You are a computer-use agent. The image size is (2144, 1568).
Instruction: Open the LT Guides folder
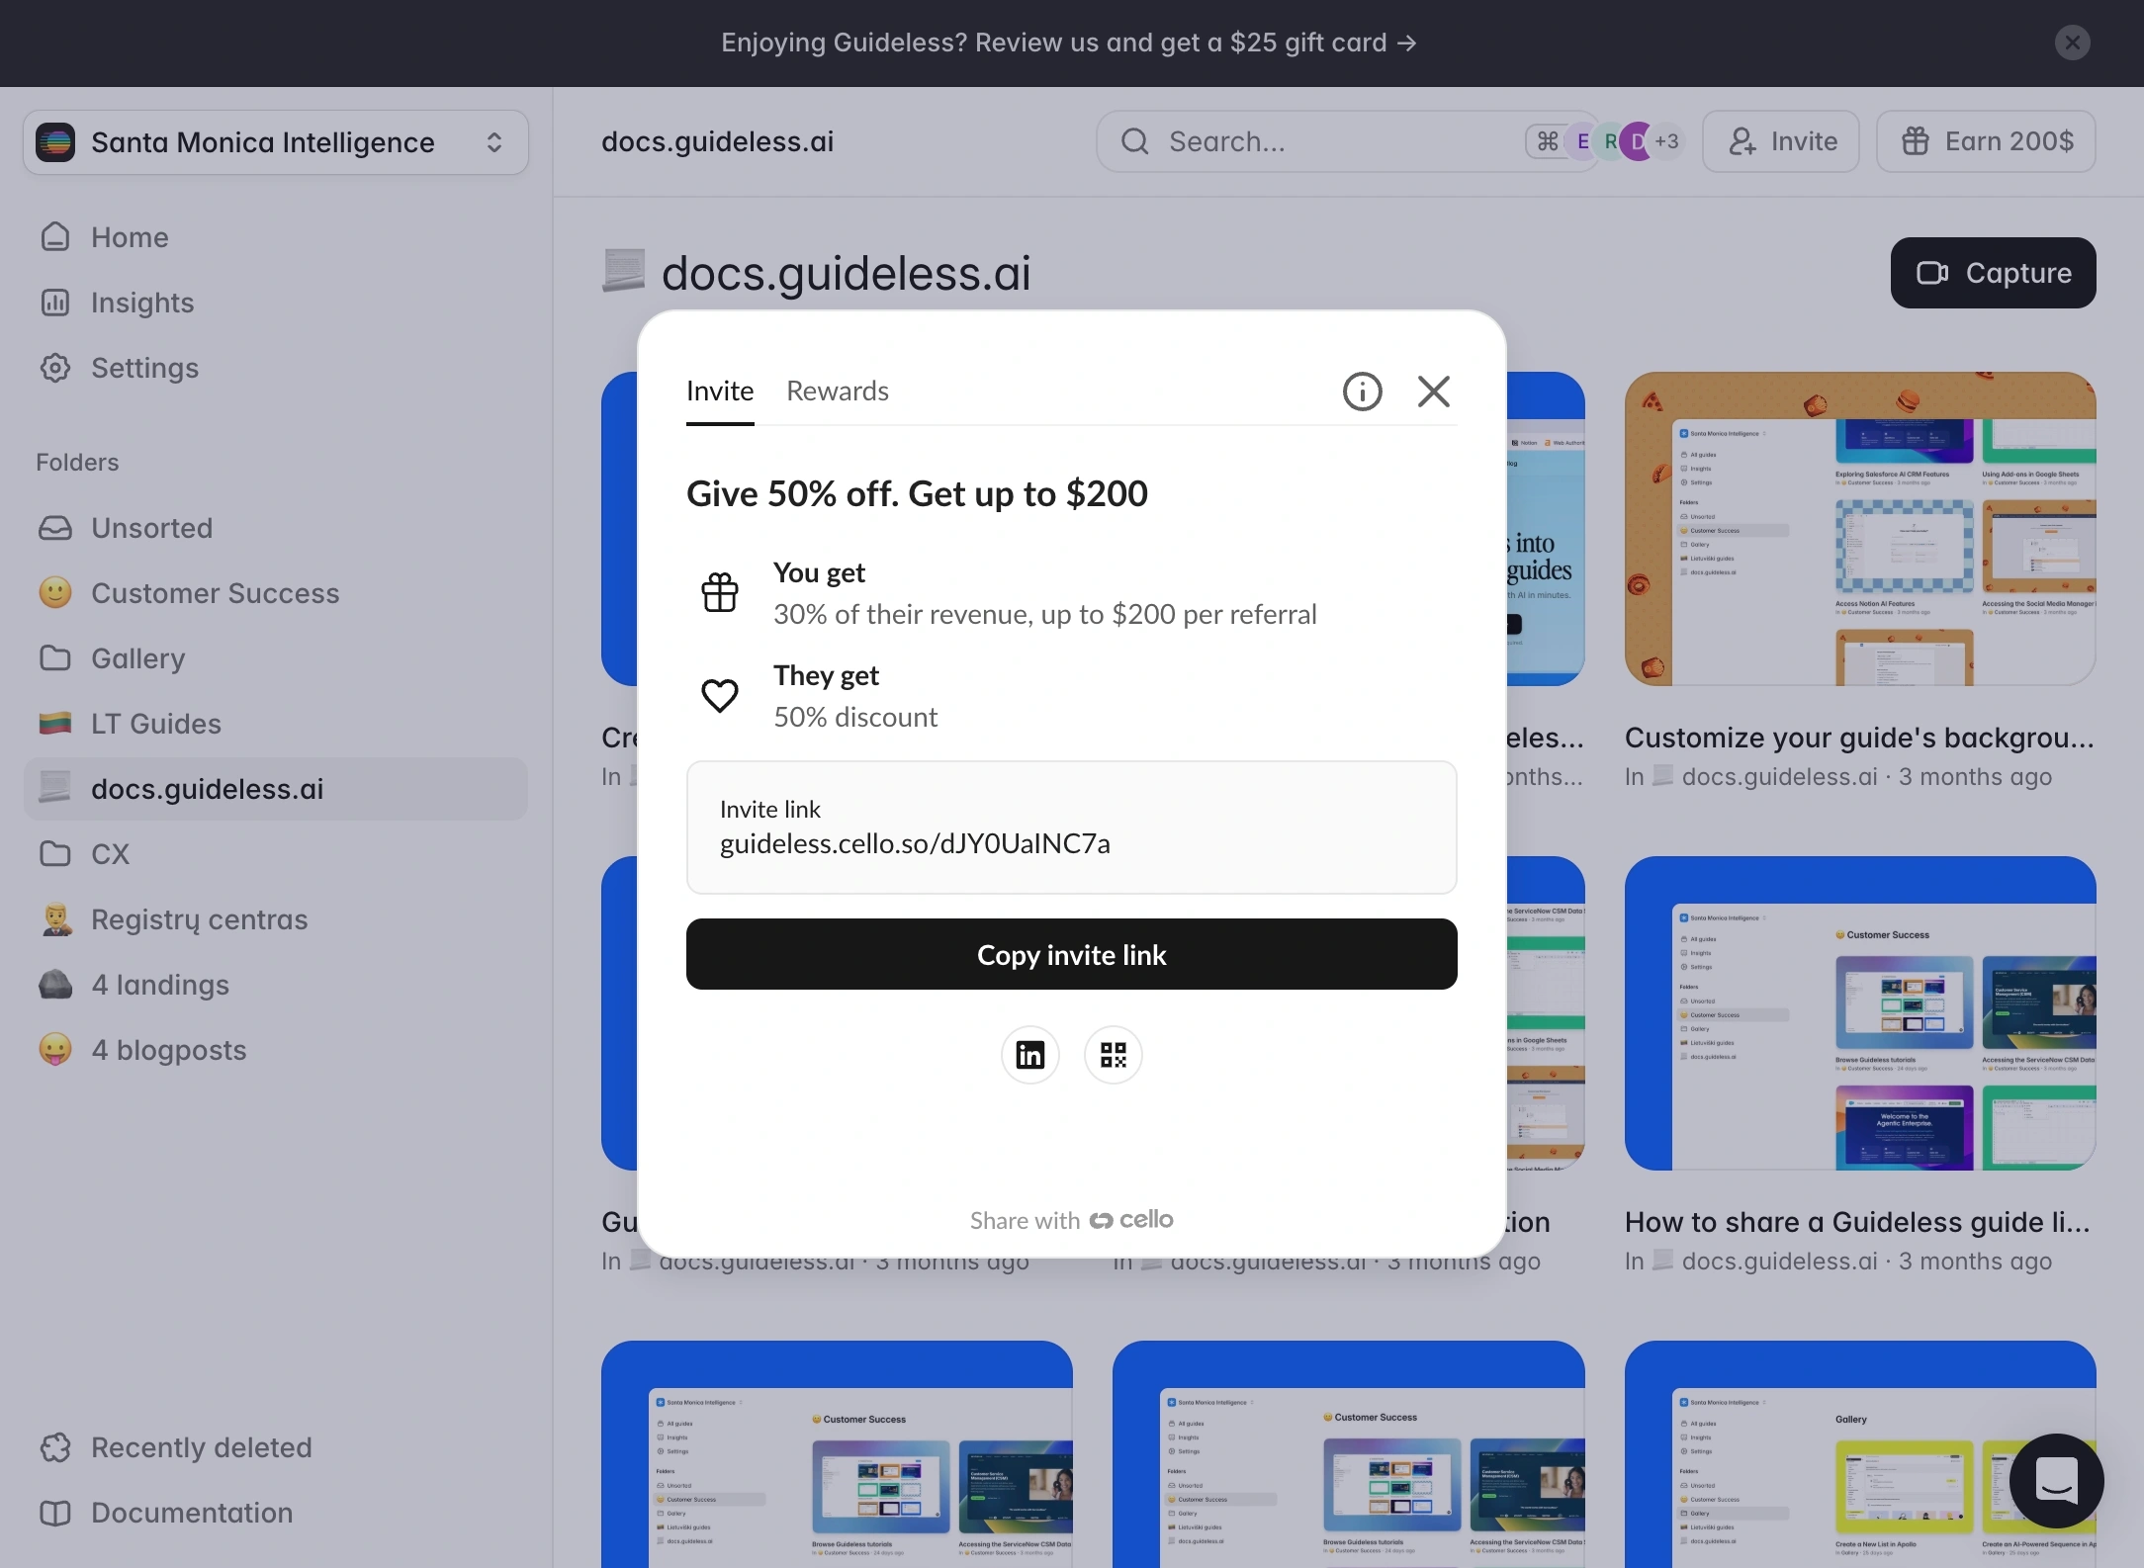click(275, 724)
